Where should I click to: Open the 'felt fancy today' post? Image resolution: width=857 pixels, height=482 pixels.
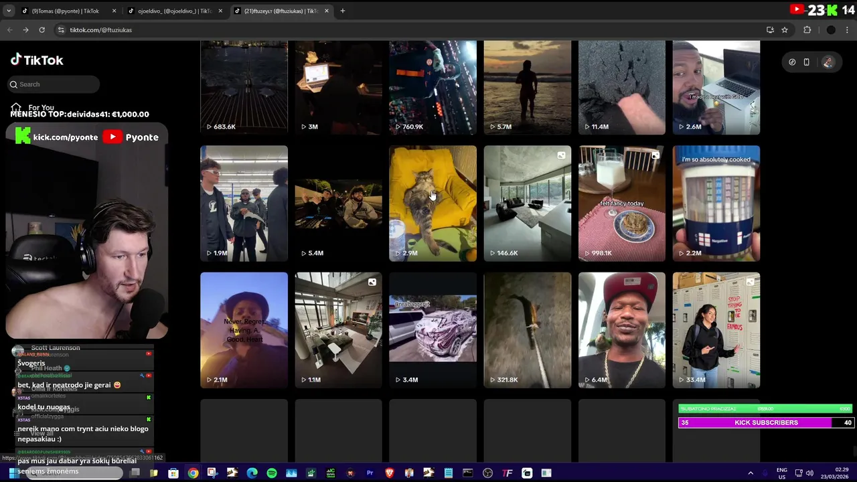click(x=621, y=203)
